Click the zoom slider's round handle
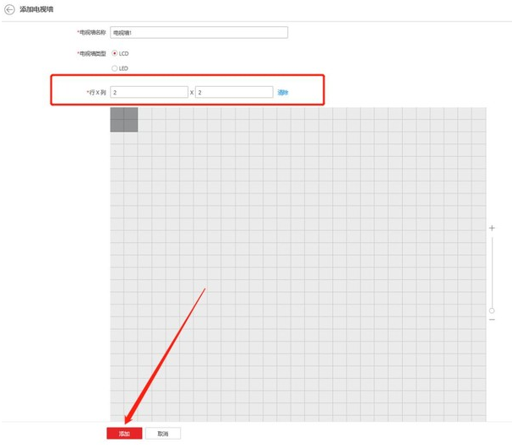 point(492,310)
